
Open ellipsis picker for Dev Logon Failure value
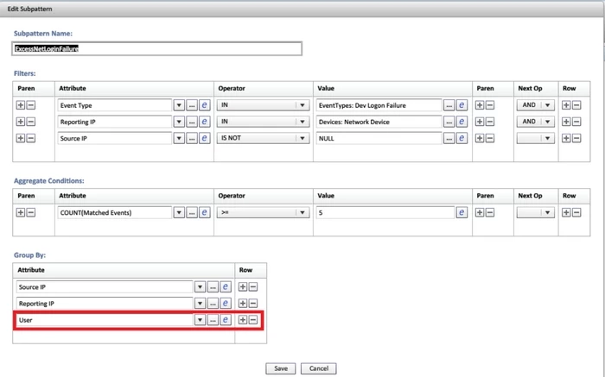tap(449, 105)
